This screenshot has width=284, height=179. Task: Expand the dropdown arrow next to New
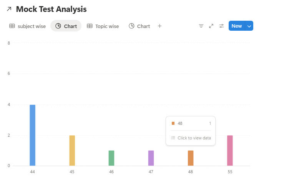click(x=249, y=26)
